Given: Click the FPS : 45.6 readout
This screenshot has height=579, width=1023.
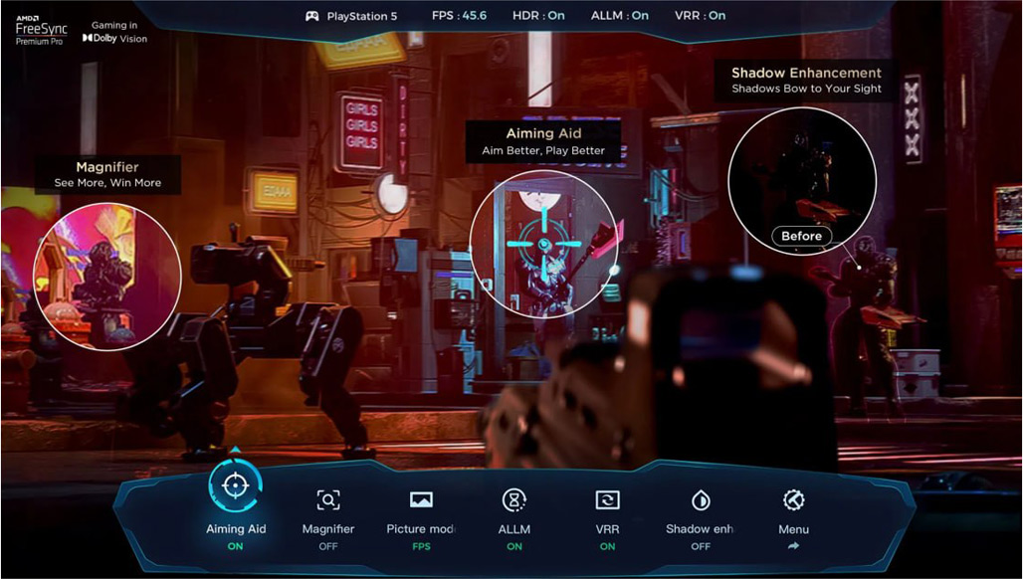Looking at the screenshot, I should (x=460, y=16).
